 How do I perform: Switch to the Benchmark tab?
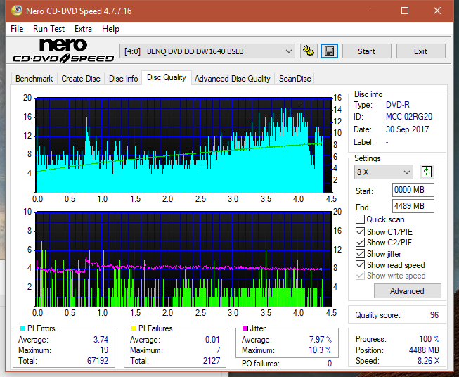34,79
